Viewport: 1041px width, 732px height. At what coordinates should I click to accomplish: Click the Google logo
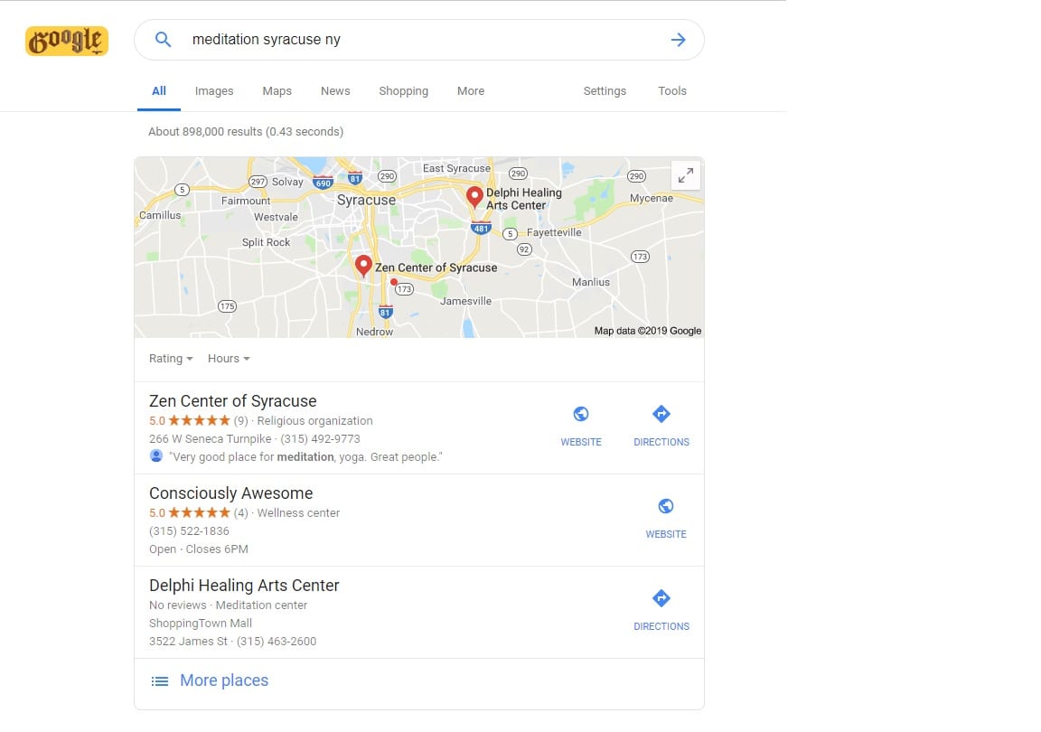click(66, 41)
